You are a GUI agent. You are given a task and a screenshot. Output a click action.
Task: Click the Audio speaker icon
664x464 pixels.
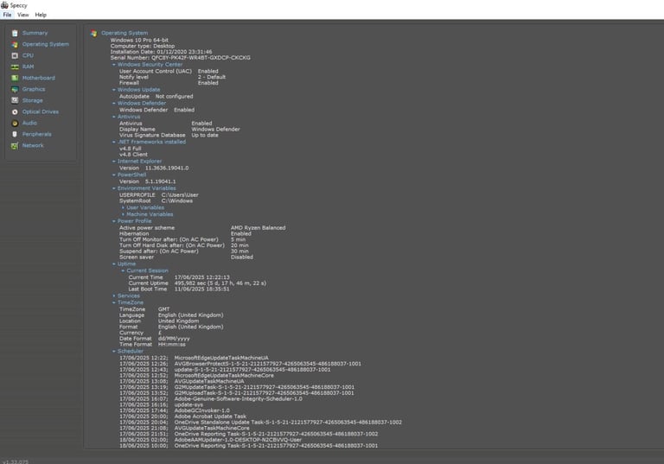15,124
